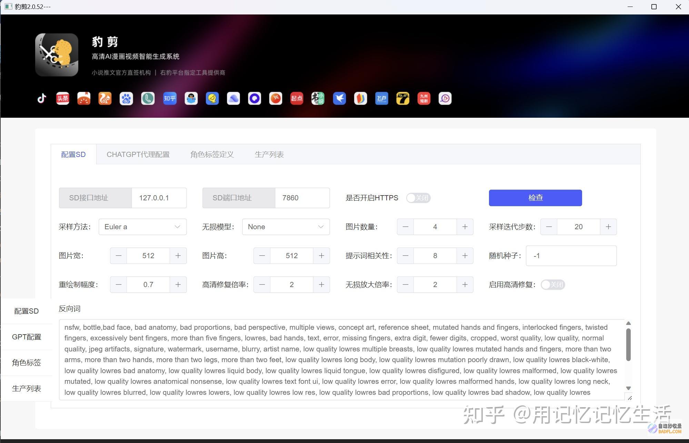Switch to the CHATGPT代理配置 tab

click(138, 155)
